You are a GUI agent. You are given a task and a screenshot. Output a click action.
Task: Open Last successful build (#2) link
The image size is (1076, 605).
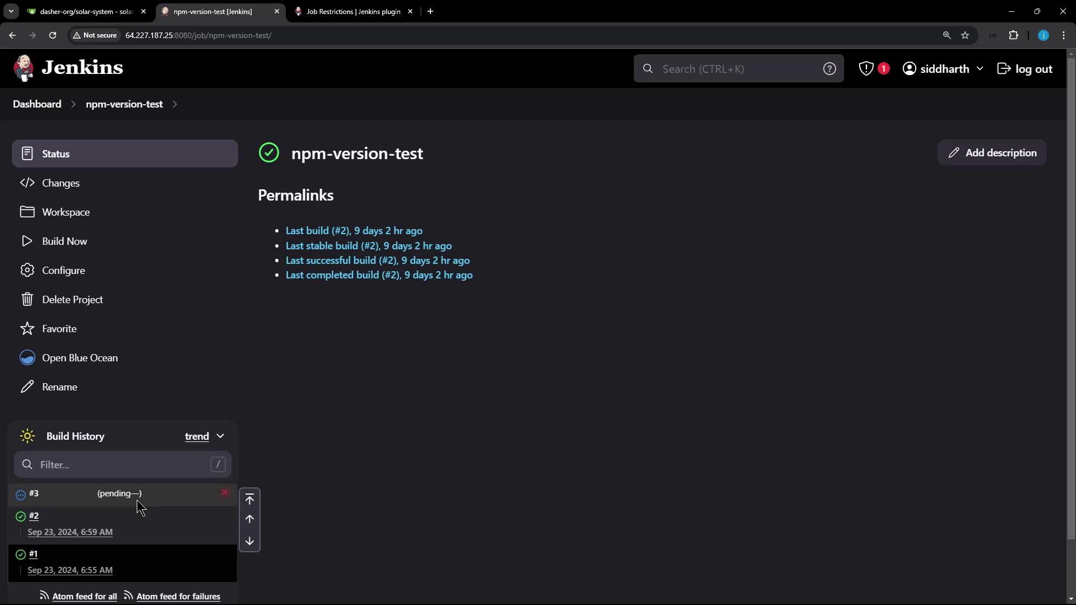[x=378, y=260]
